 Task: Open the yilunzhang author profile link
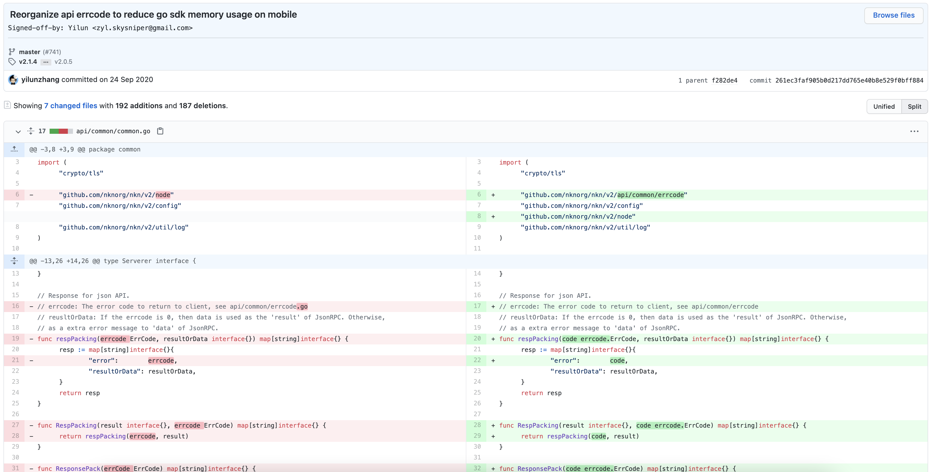40,79
